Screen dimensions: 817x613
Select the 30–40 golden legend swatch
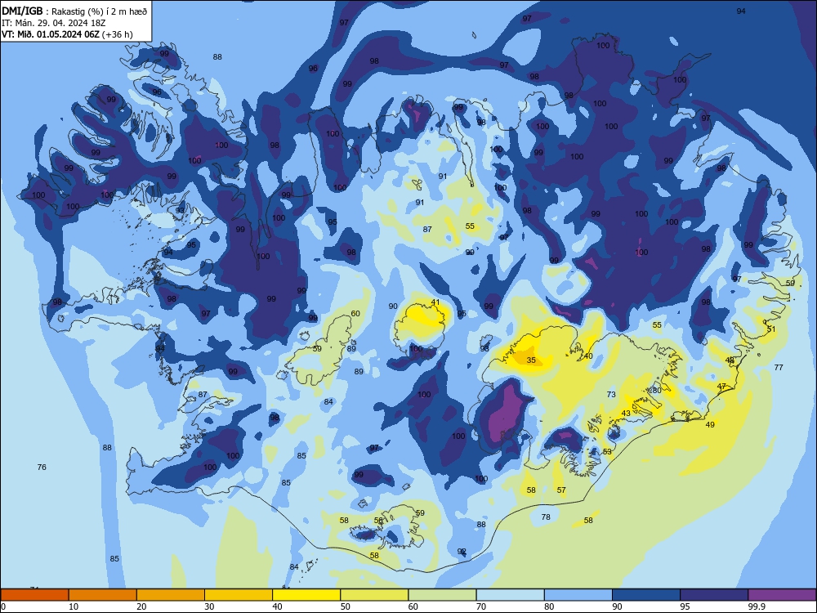tap(239, 595)
